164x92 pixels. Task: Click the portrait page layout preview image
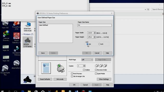(x=46, y=68)
